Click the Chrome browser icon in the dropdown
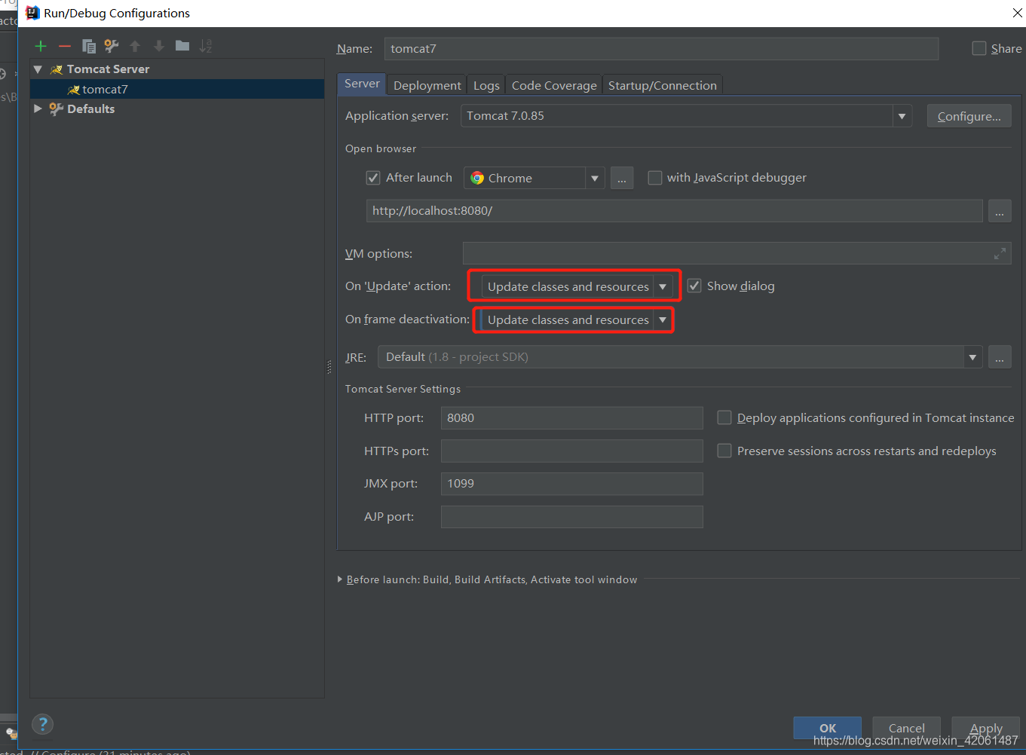 click(x=477, y=178)
